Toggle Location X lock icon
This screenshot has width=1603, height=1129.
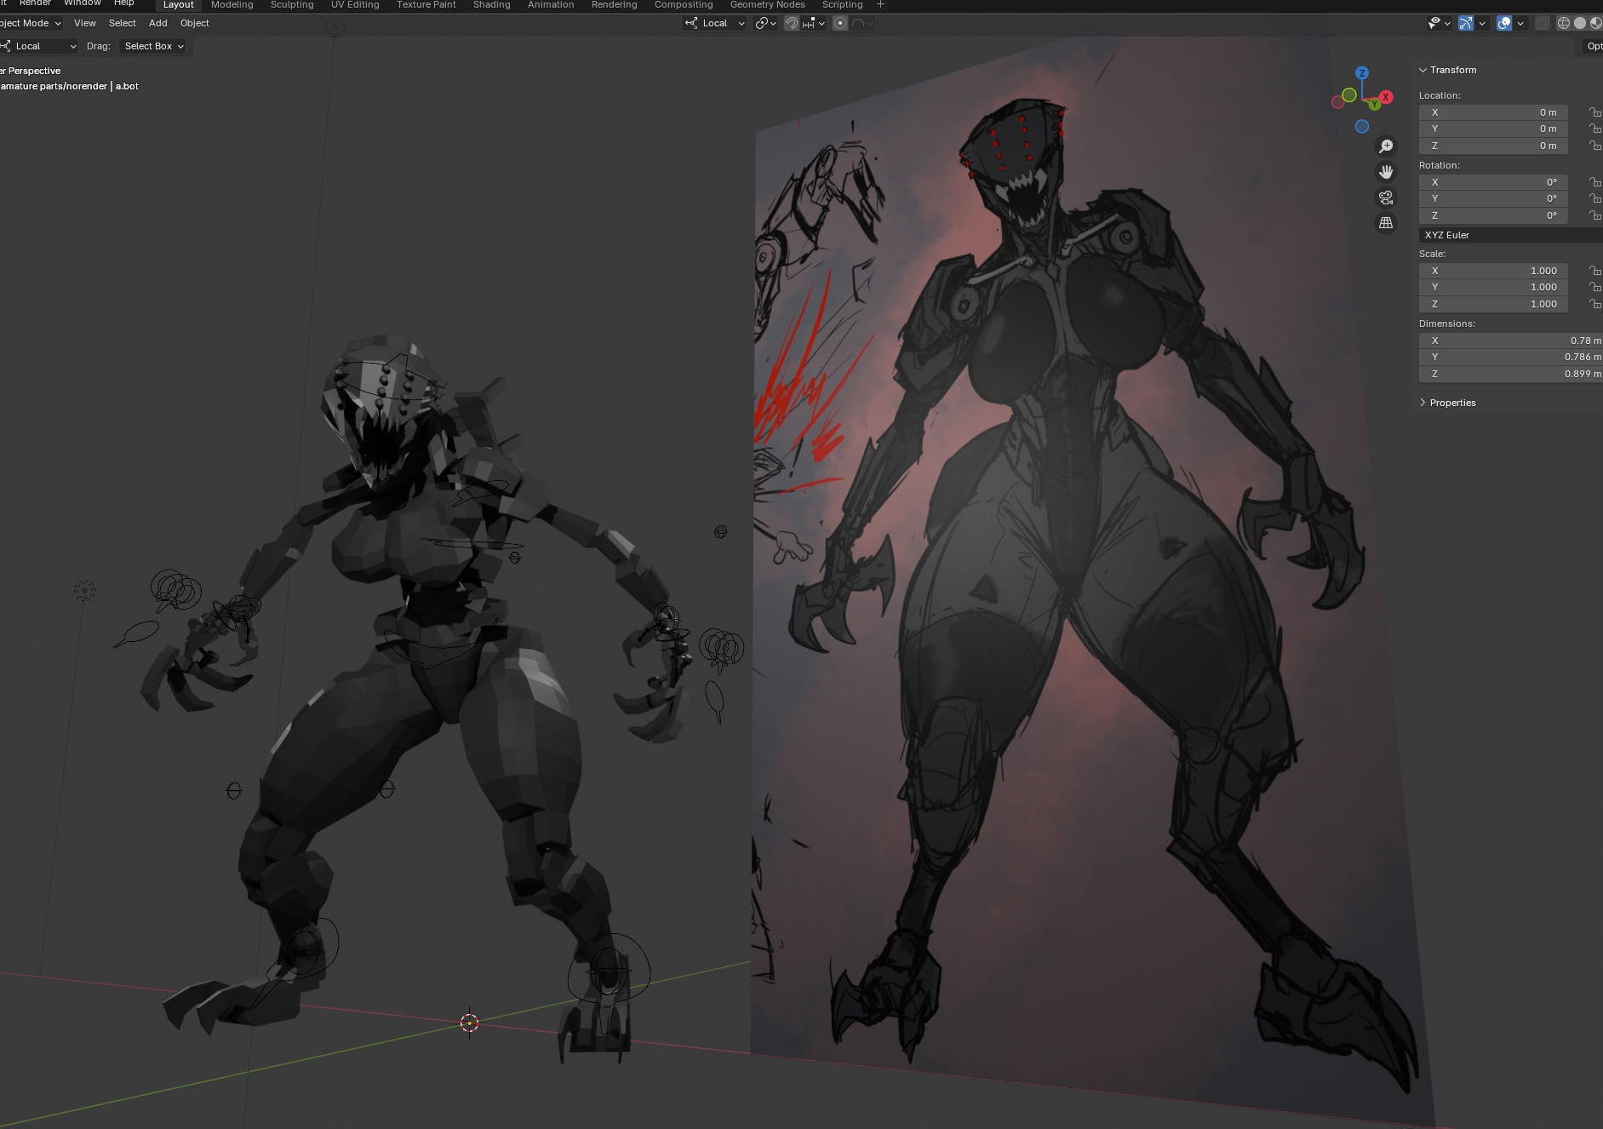tap(1594, 112)
